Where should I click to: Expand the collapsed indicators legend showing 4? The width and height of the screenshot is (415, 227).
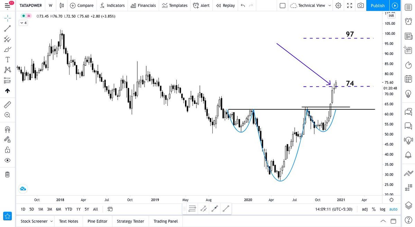tap(23, 23)
